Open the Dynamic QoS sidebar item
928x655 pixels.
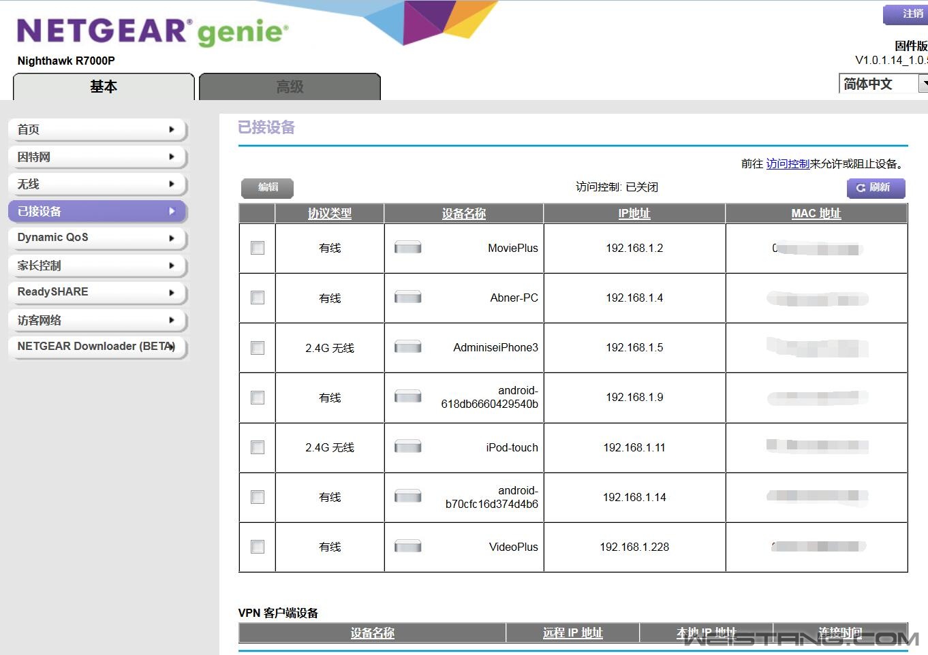[97, 238]
